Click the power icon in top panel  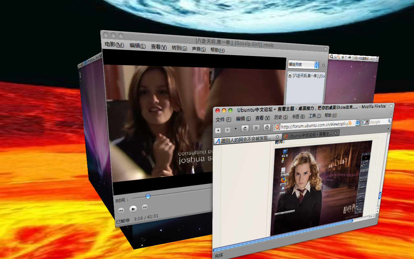coord(377,59)
